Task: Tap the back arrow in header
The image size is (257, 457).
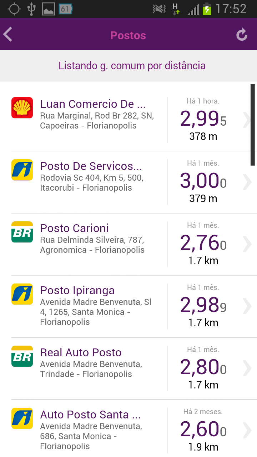Action: [8, 35]
